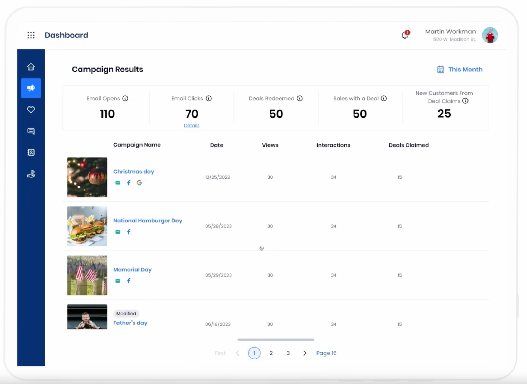Open the Contacts address book icon
Screen dimensions: 527x384
(x=31, y=152)
